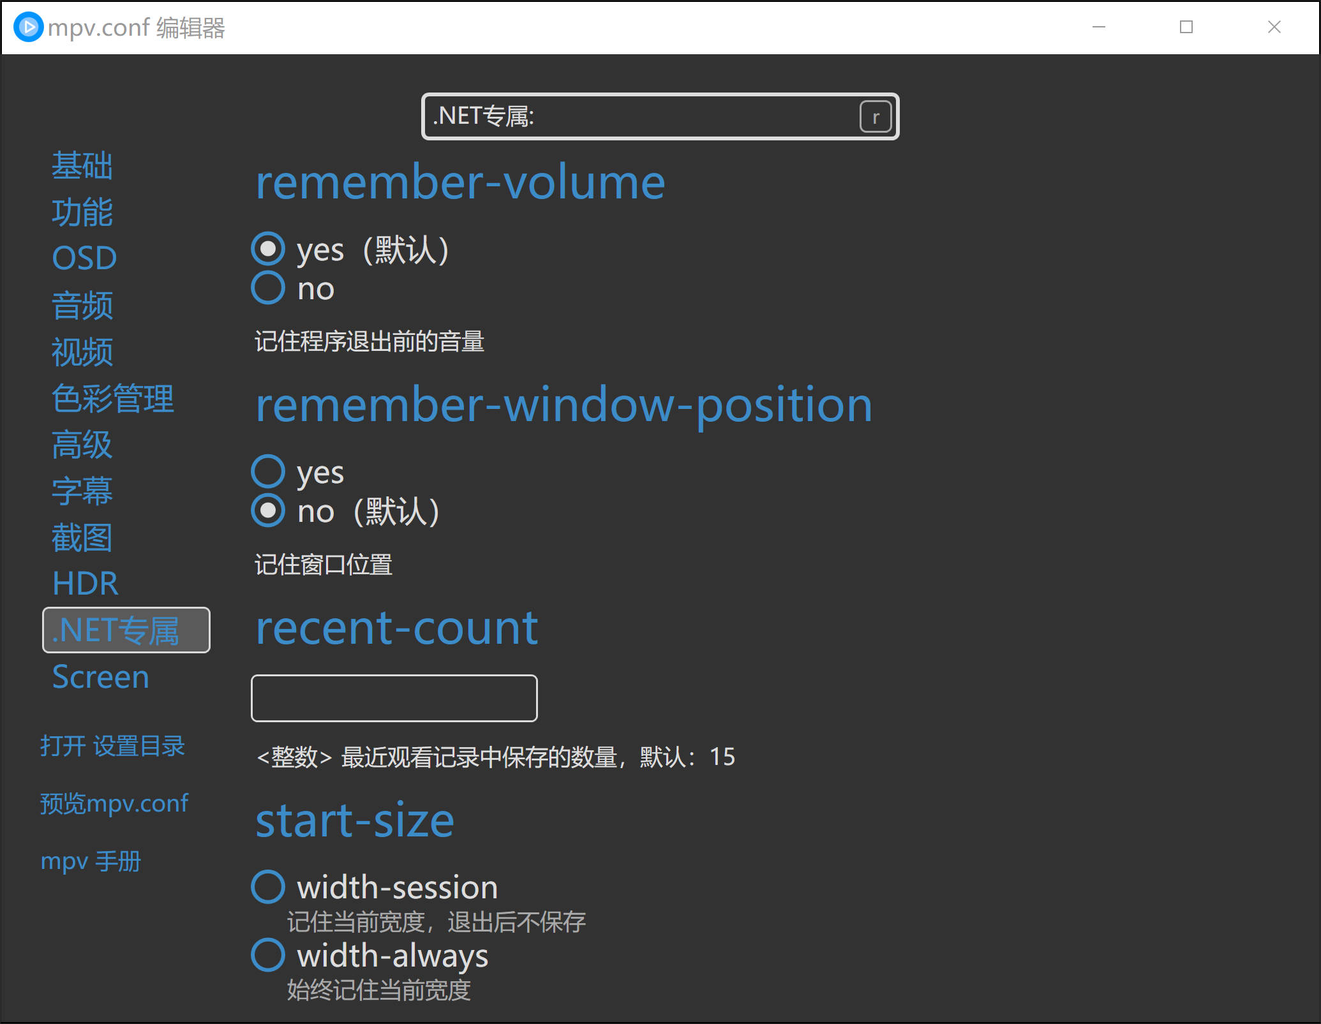Choose width-session under start-size
Image resolution: width=1321 pixels, height=1024 pixels.
(268, 886)
